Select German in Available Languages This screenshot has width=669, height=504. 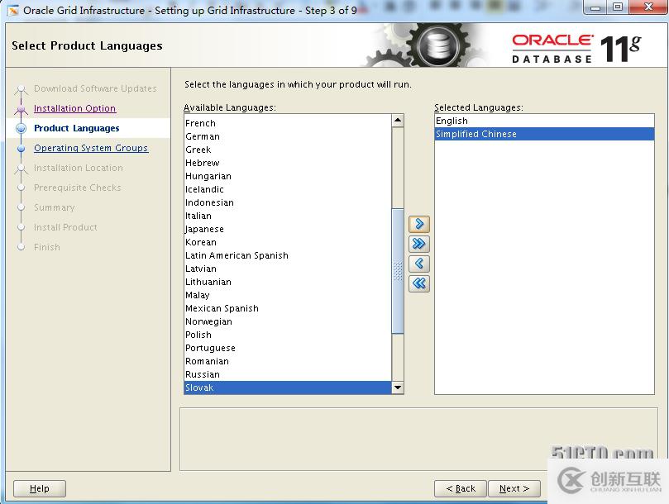click(288, 136)
